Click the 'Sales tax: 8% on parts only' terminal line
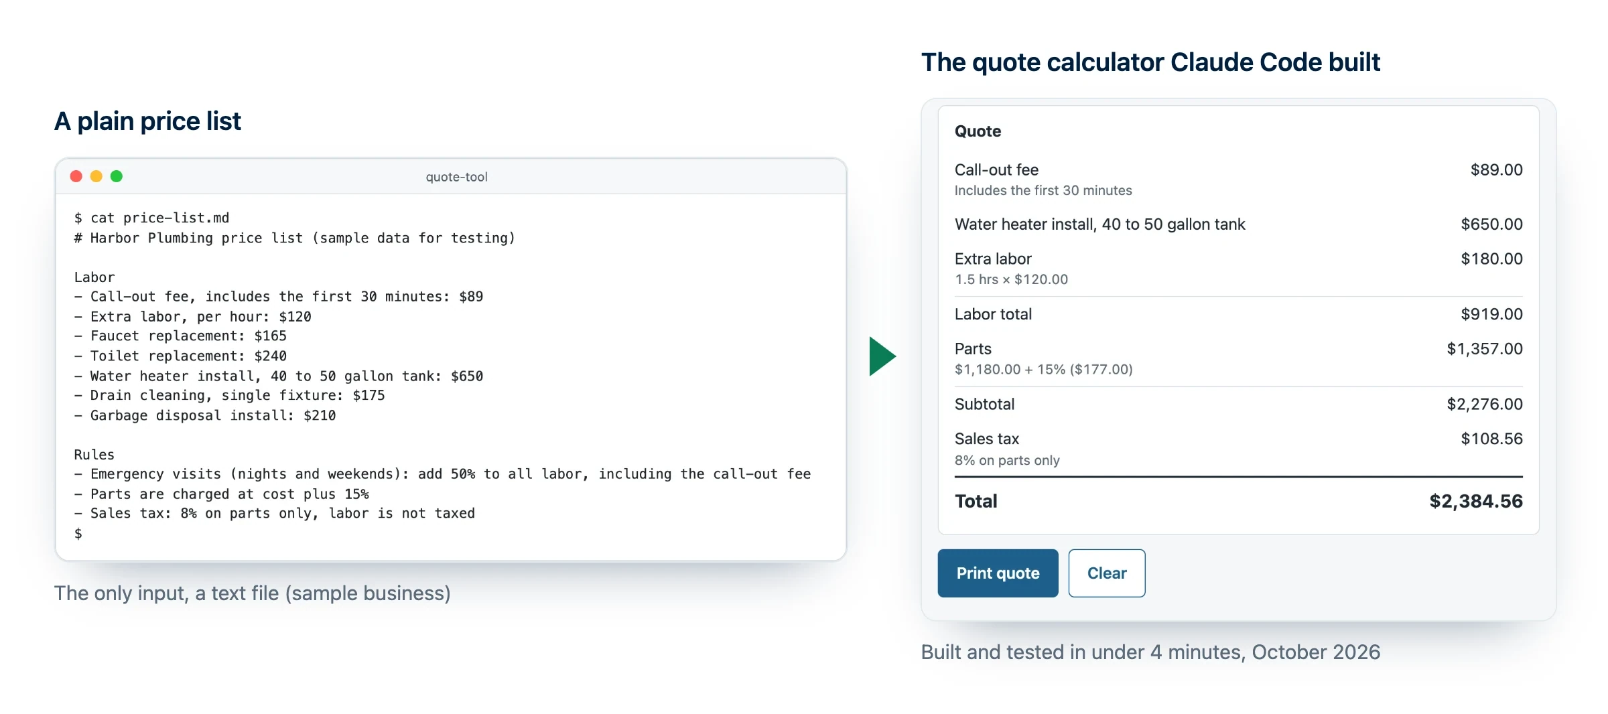Screen dimensions: 1608x714 [x=275, y=514]
